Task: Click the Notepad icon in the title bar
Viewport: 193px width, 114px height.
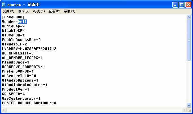Action: tap(4, 5)
